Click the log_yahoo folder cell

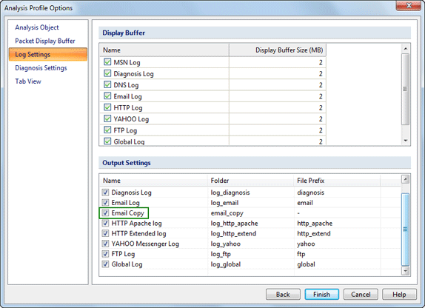226,244
